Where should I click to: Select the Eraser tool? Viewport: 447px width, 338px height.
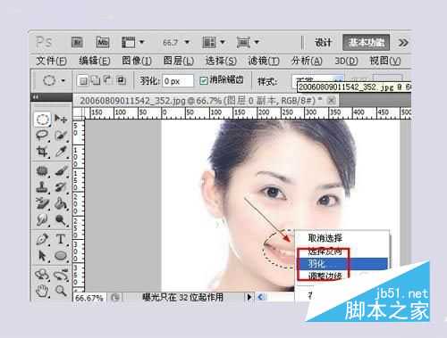pos(42,203)
